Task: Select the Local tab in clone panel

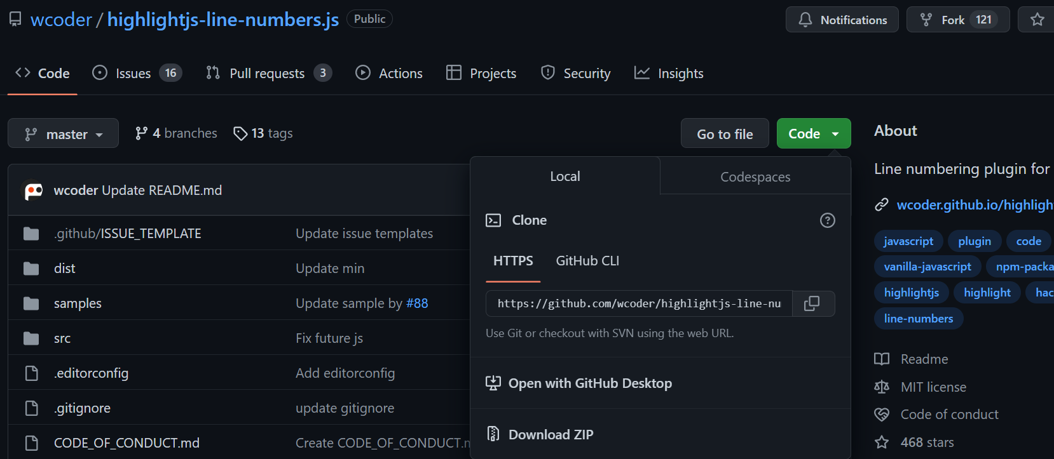Action: coord(565,176)
